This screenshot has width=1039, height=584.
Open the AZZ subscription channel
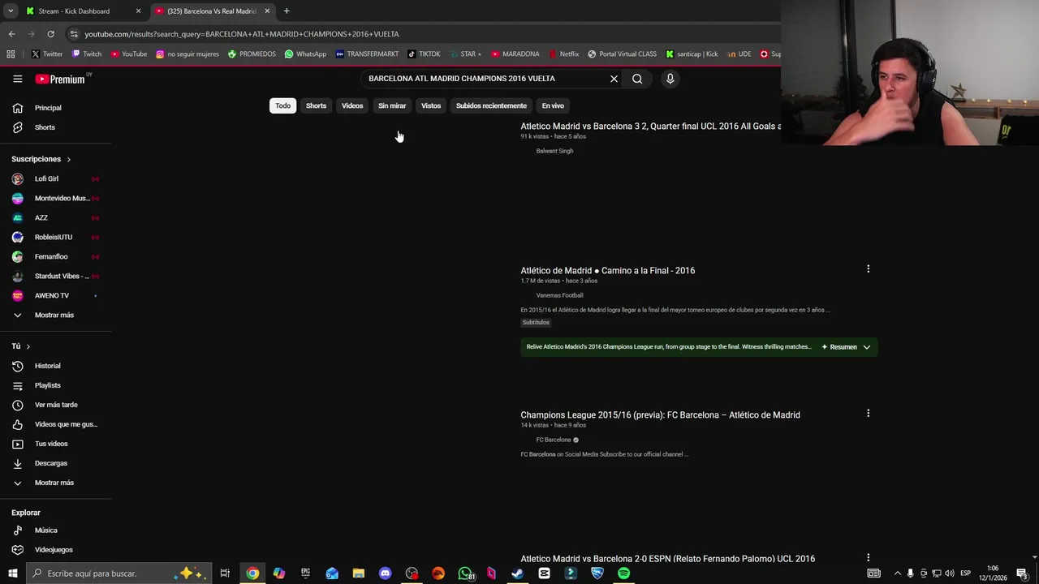pos(55,217)
